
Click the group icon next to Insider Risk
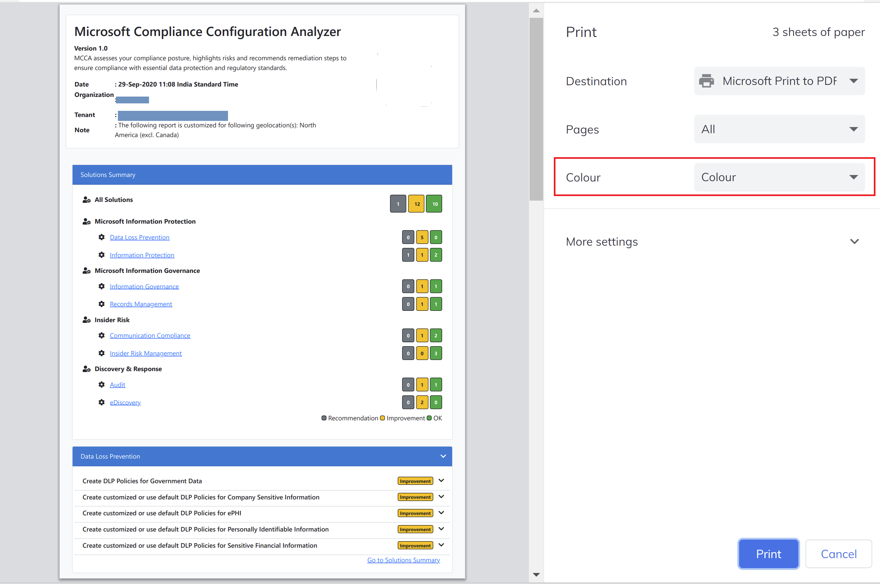coord(86,320)
